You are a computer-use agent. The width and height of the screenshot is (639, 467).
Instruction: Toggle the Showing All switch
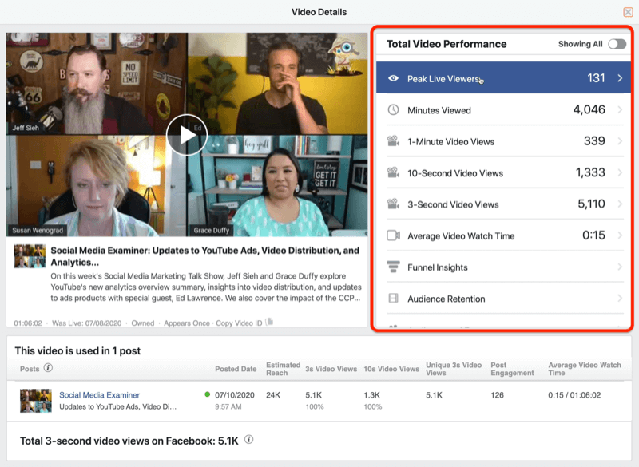[x=617, y=44]
